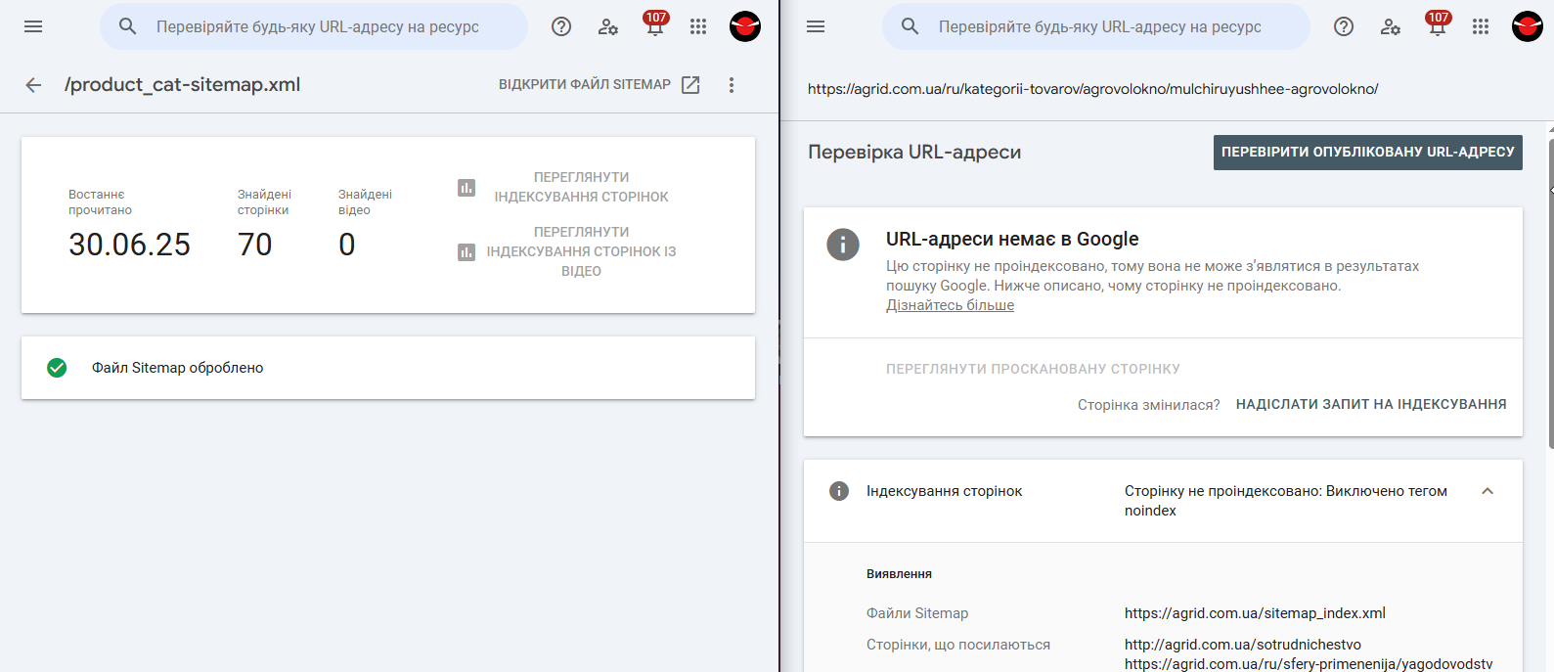Click search magnifier icon in right window
The image size is (1554, 672).
pyautogui.click(x=910, y=26)
